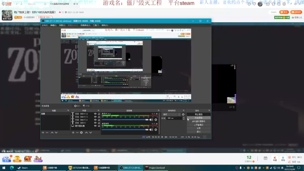This screenshot has width=304, height=171.
Task: Adjust the 桌面音频 volume slider
Action: click(125, 130)
